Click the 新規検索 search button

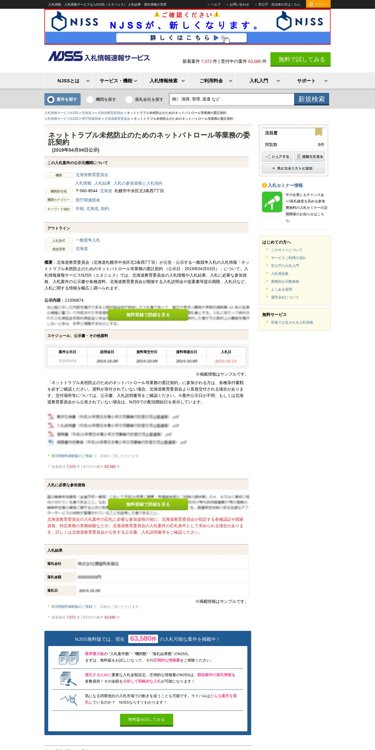tap(311, 99)
